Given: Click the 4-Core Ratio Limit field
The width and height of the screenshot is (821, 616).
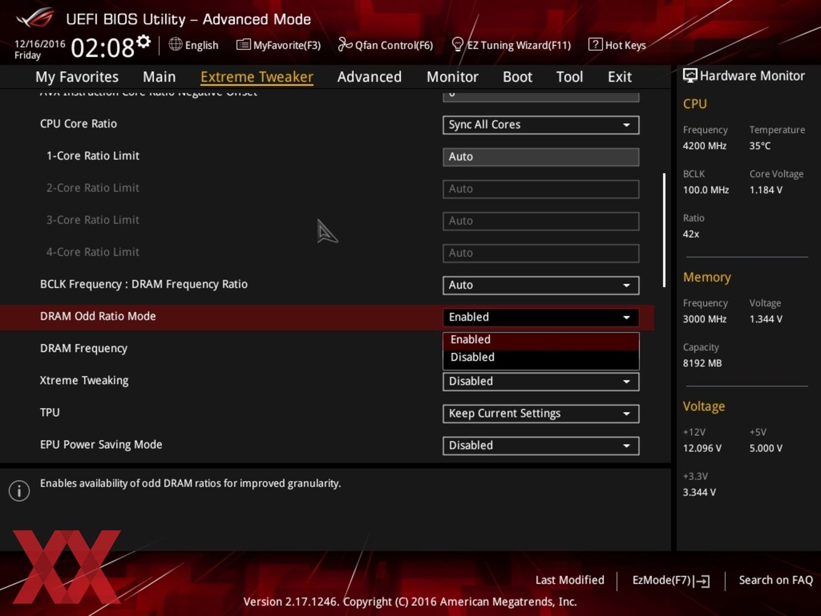Looking at the screenshot, I should (541, 252).
